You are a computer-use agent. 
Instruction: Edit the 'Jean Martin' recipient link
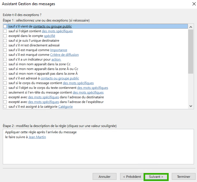37,137
